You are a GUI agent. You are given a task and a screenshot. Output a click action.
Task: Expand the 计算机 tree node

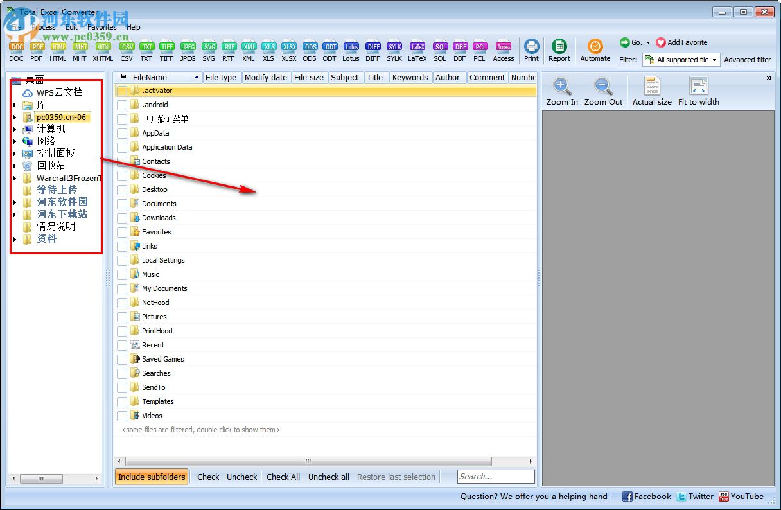[15, 129]
